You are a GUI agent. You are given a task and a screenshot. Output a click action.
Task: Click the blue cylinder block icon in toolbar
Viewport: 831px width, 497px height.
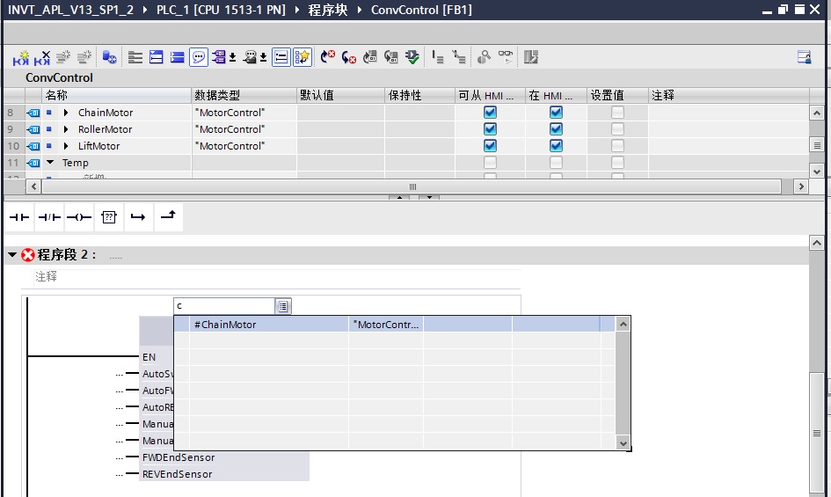(109, 57)
